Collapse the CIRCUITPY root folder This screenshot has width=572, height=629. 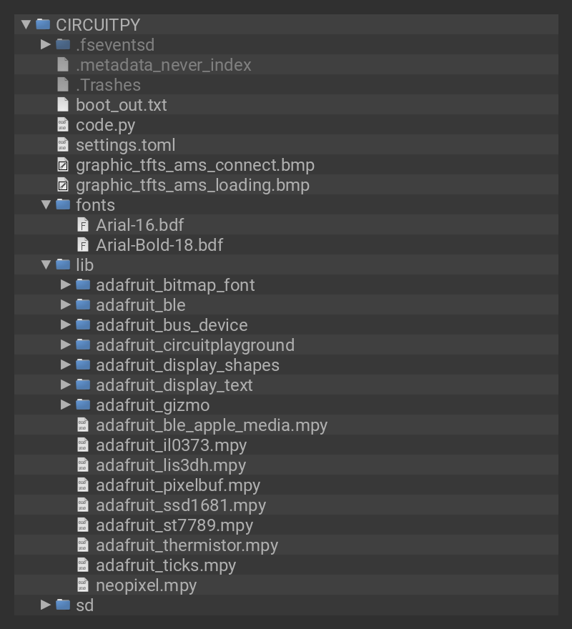pyautogui.click(x=26, y=24)
